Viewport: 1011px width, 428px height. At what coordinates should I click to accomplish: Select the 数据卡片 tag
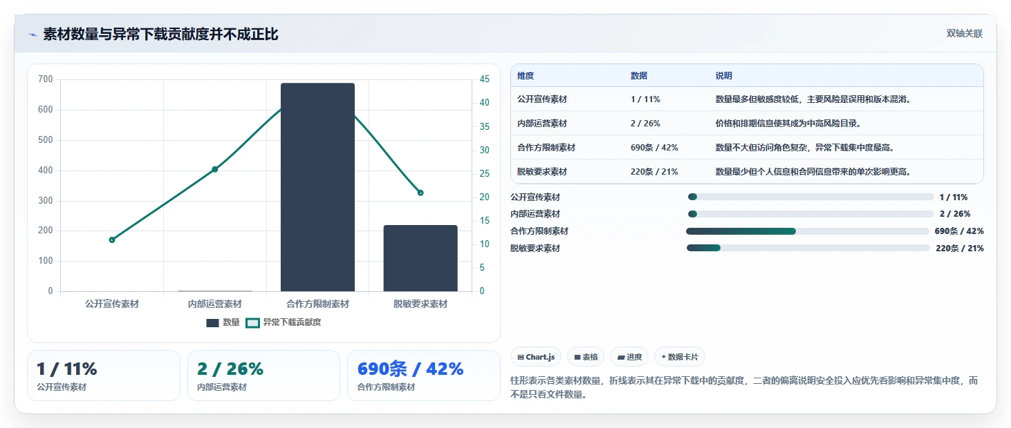pyautogui.click(x=680, y=357)
